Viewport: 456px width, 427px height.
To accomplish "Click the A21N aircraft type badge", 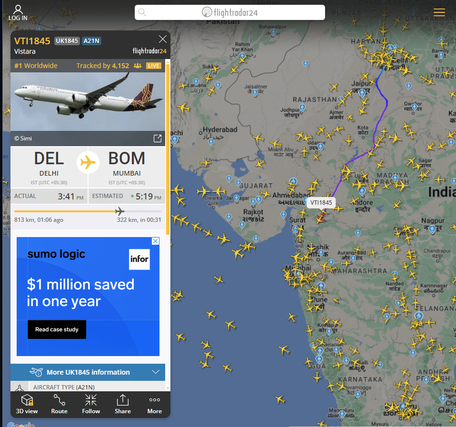I will (92, 41).
